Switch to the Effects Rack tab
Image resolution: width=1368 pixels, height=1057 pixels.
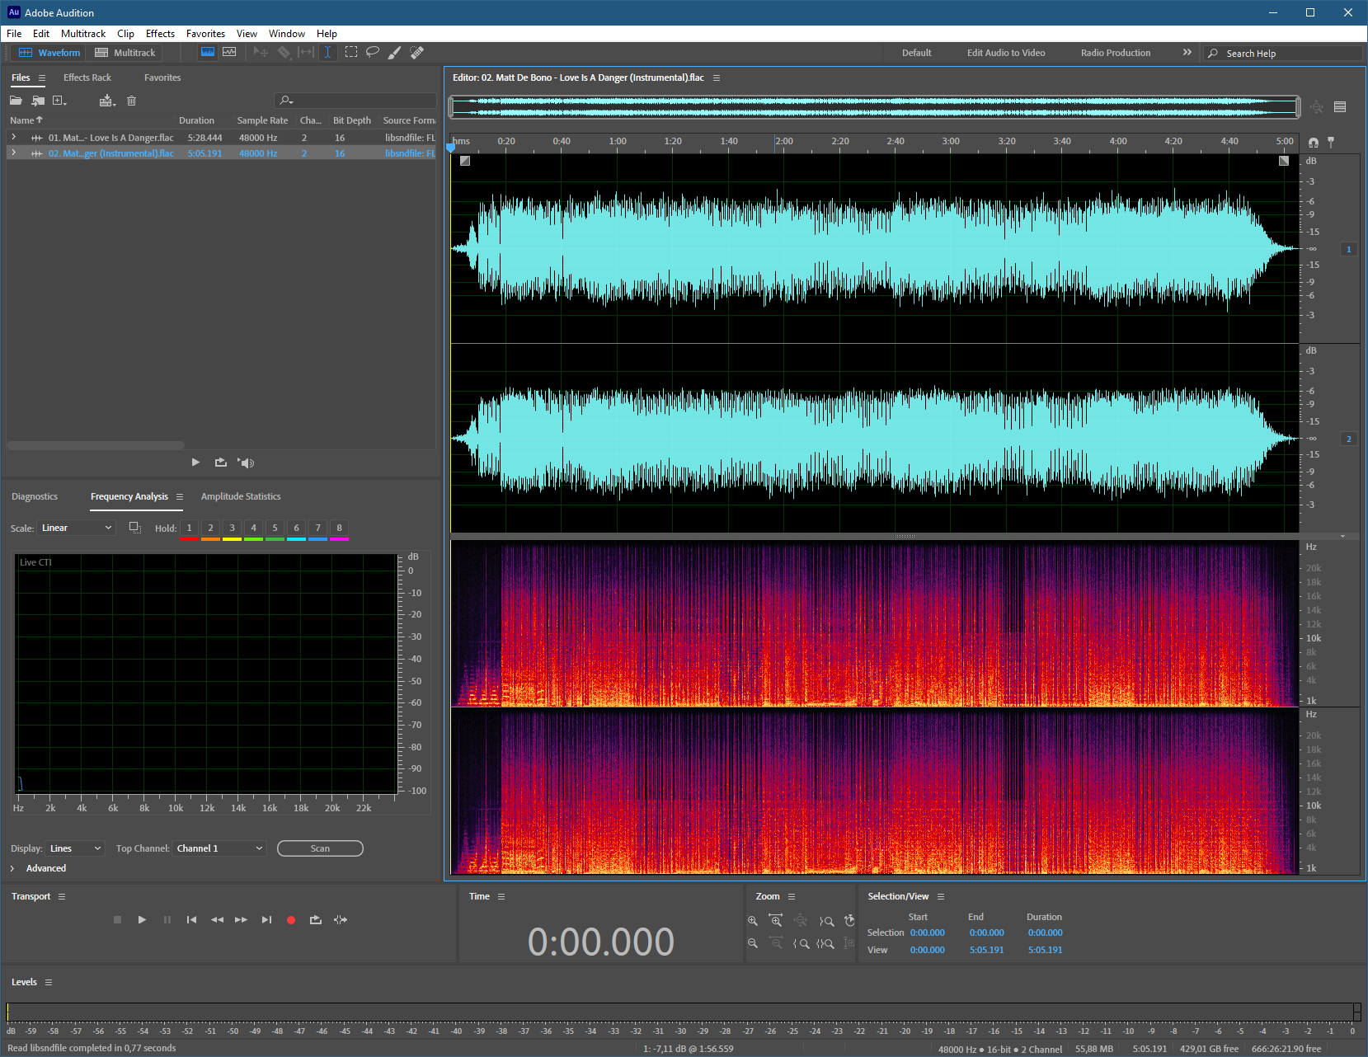[x=87, y=78]
